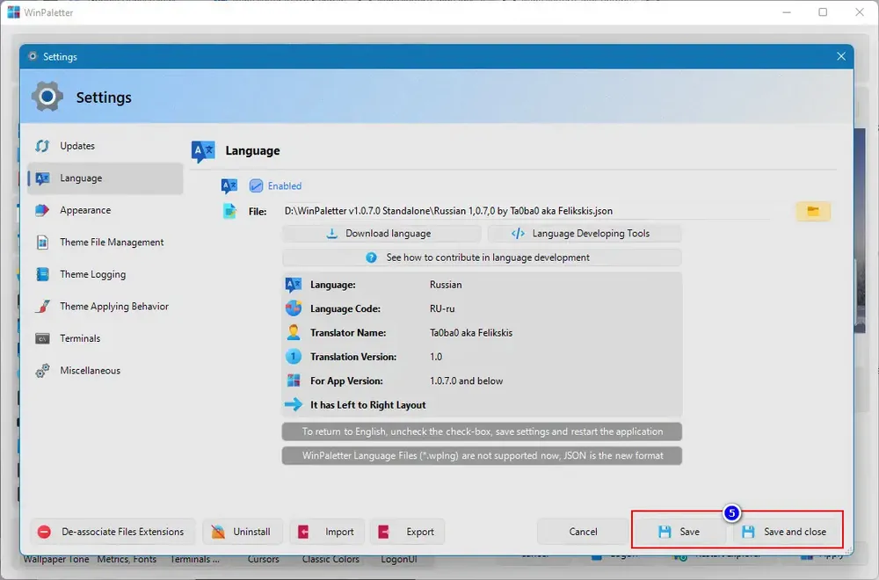Click the Theme Logging icon
This screenshot has height=580, width=879.
click(42, 274)
